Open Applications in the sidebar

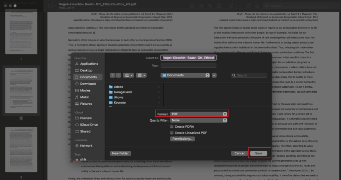pyautogui.click(x=89, y=64)
